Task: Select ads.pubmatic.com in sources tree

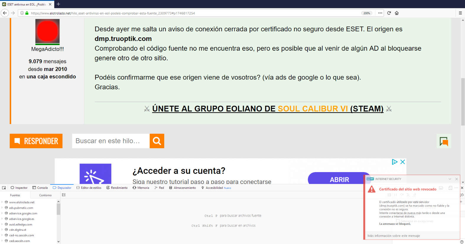Action: coord(21,208)
